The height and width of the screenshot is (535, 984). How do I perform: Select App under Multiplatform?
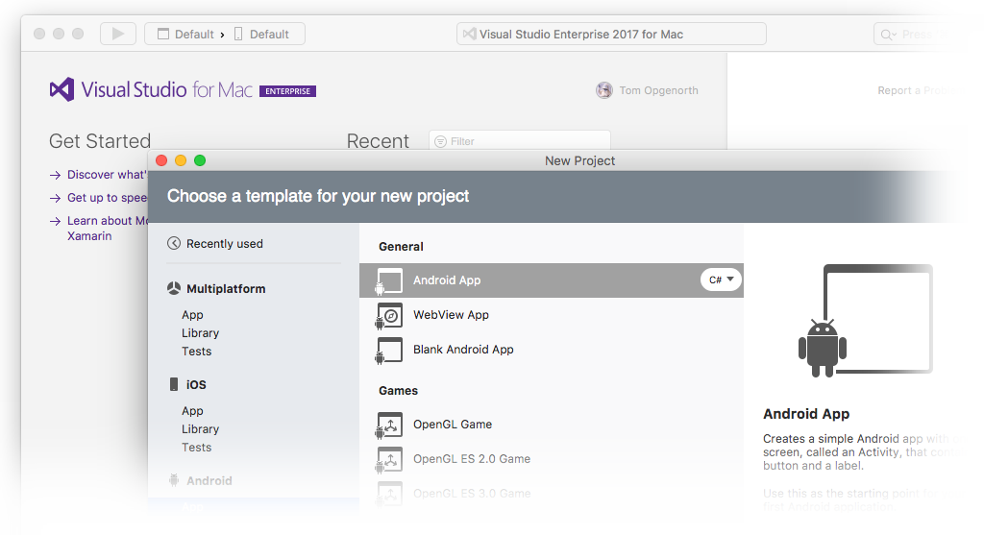[192, 315]
